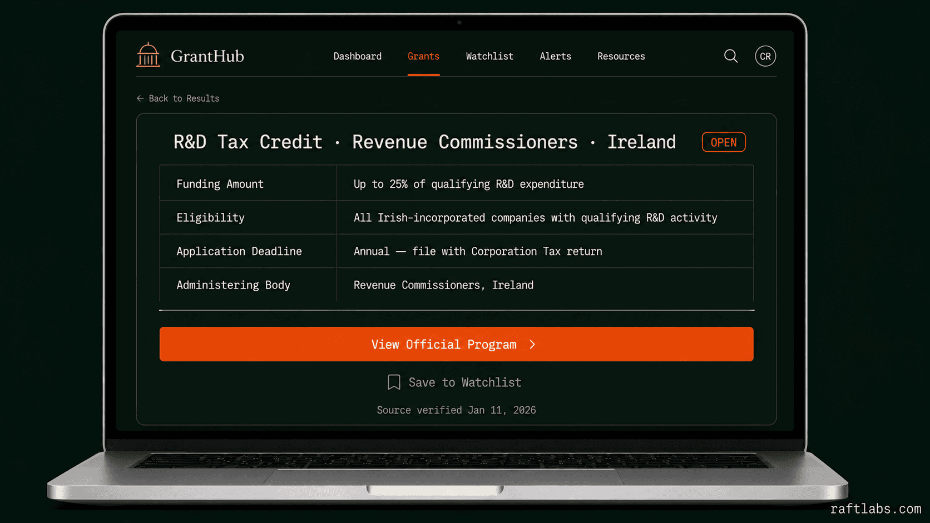Select the Eligibility label
The image size is (930, 523).
point(210,218)
